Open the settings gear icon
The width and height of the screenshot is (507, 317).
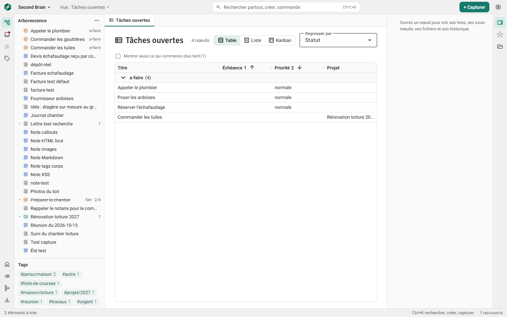tap(498, 7)
